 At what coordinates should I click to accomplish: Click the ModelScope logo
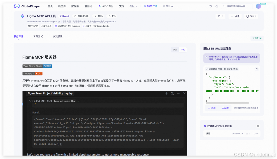26,6
